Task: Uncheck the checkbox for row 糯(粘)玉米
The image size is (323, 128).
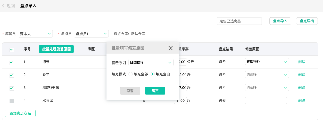Action: pos(11,88)
